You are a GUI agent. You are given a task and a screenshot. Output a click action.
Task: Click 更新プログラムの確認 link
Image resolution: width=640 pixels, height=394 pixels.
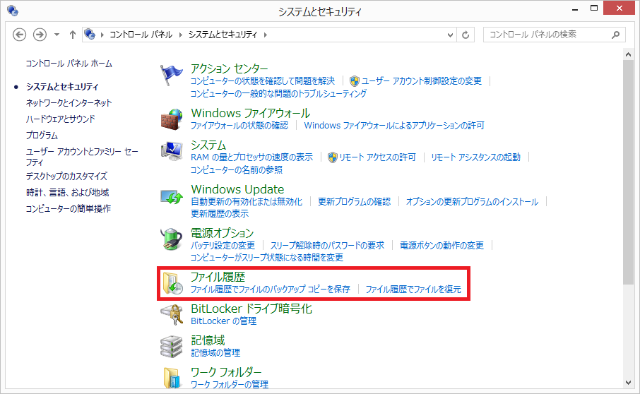coord(355,202)
